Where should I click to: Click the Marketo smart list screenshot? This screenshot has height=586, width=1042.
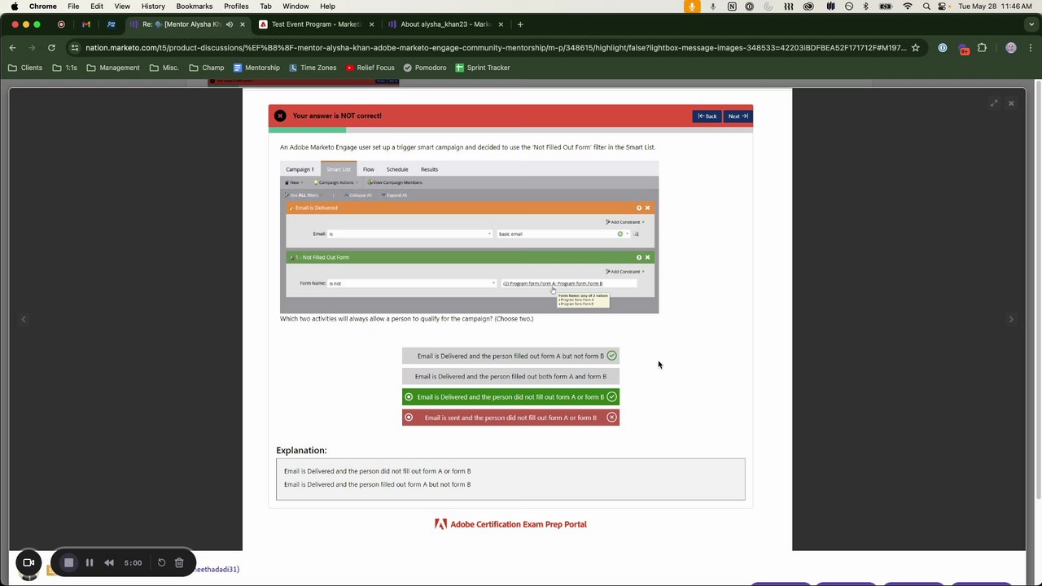pyautogui.click(x=469, y=238)
